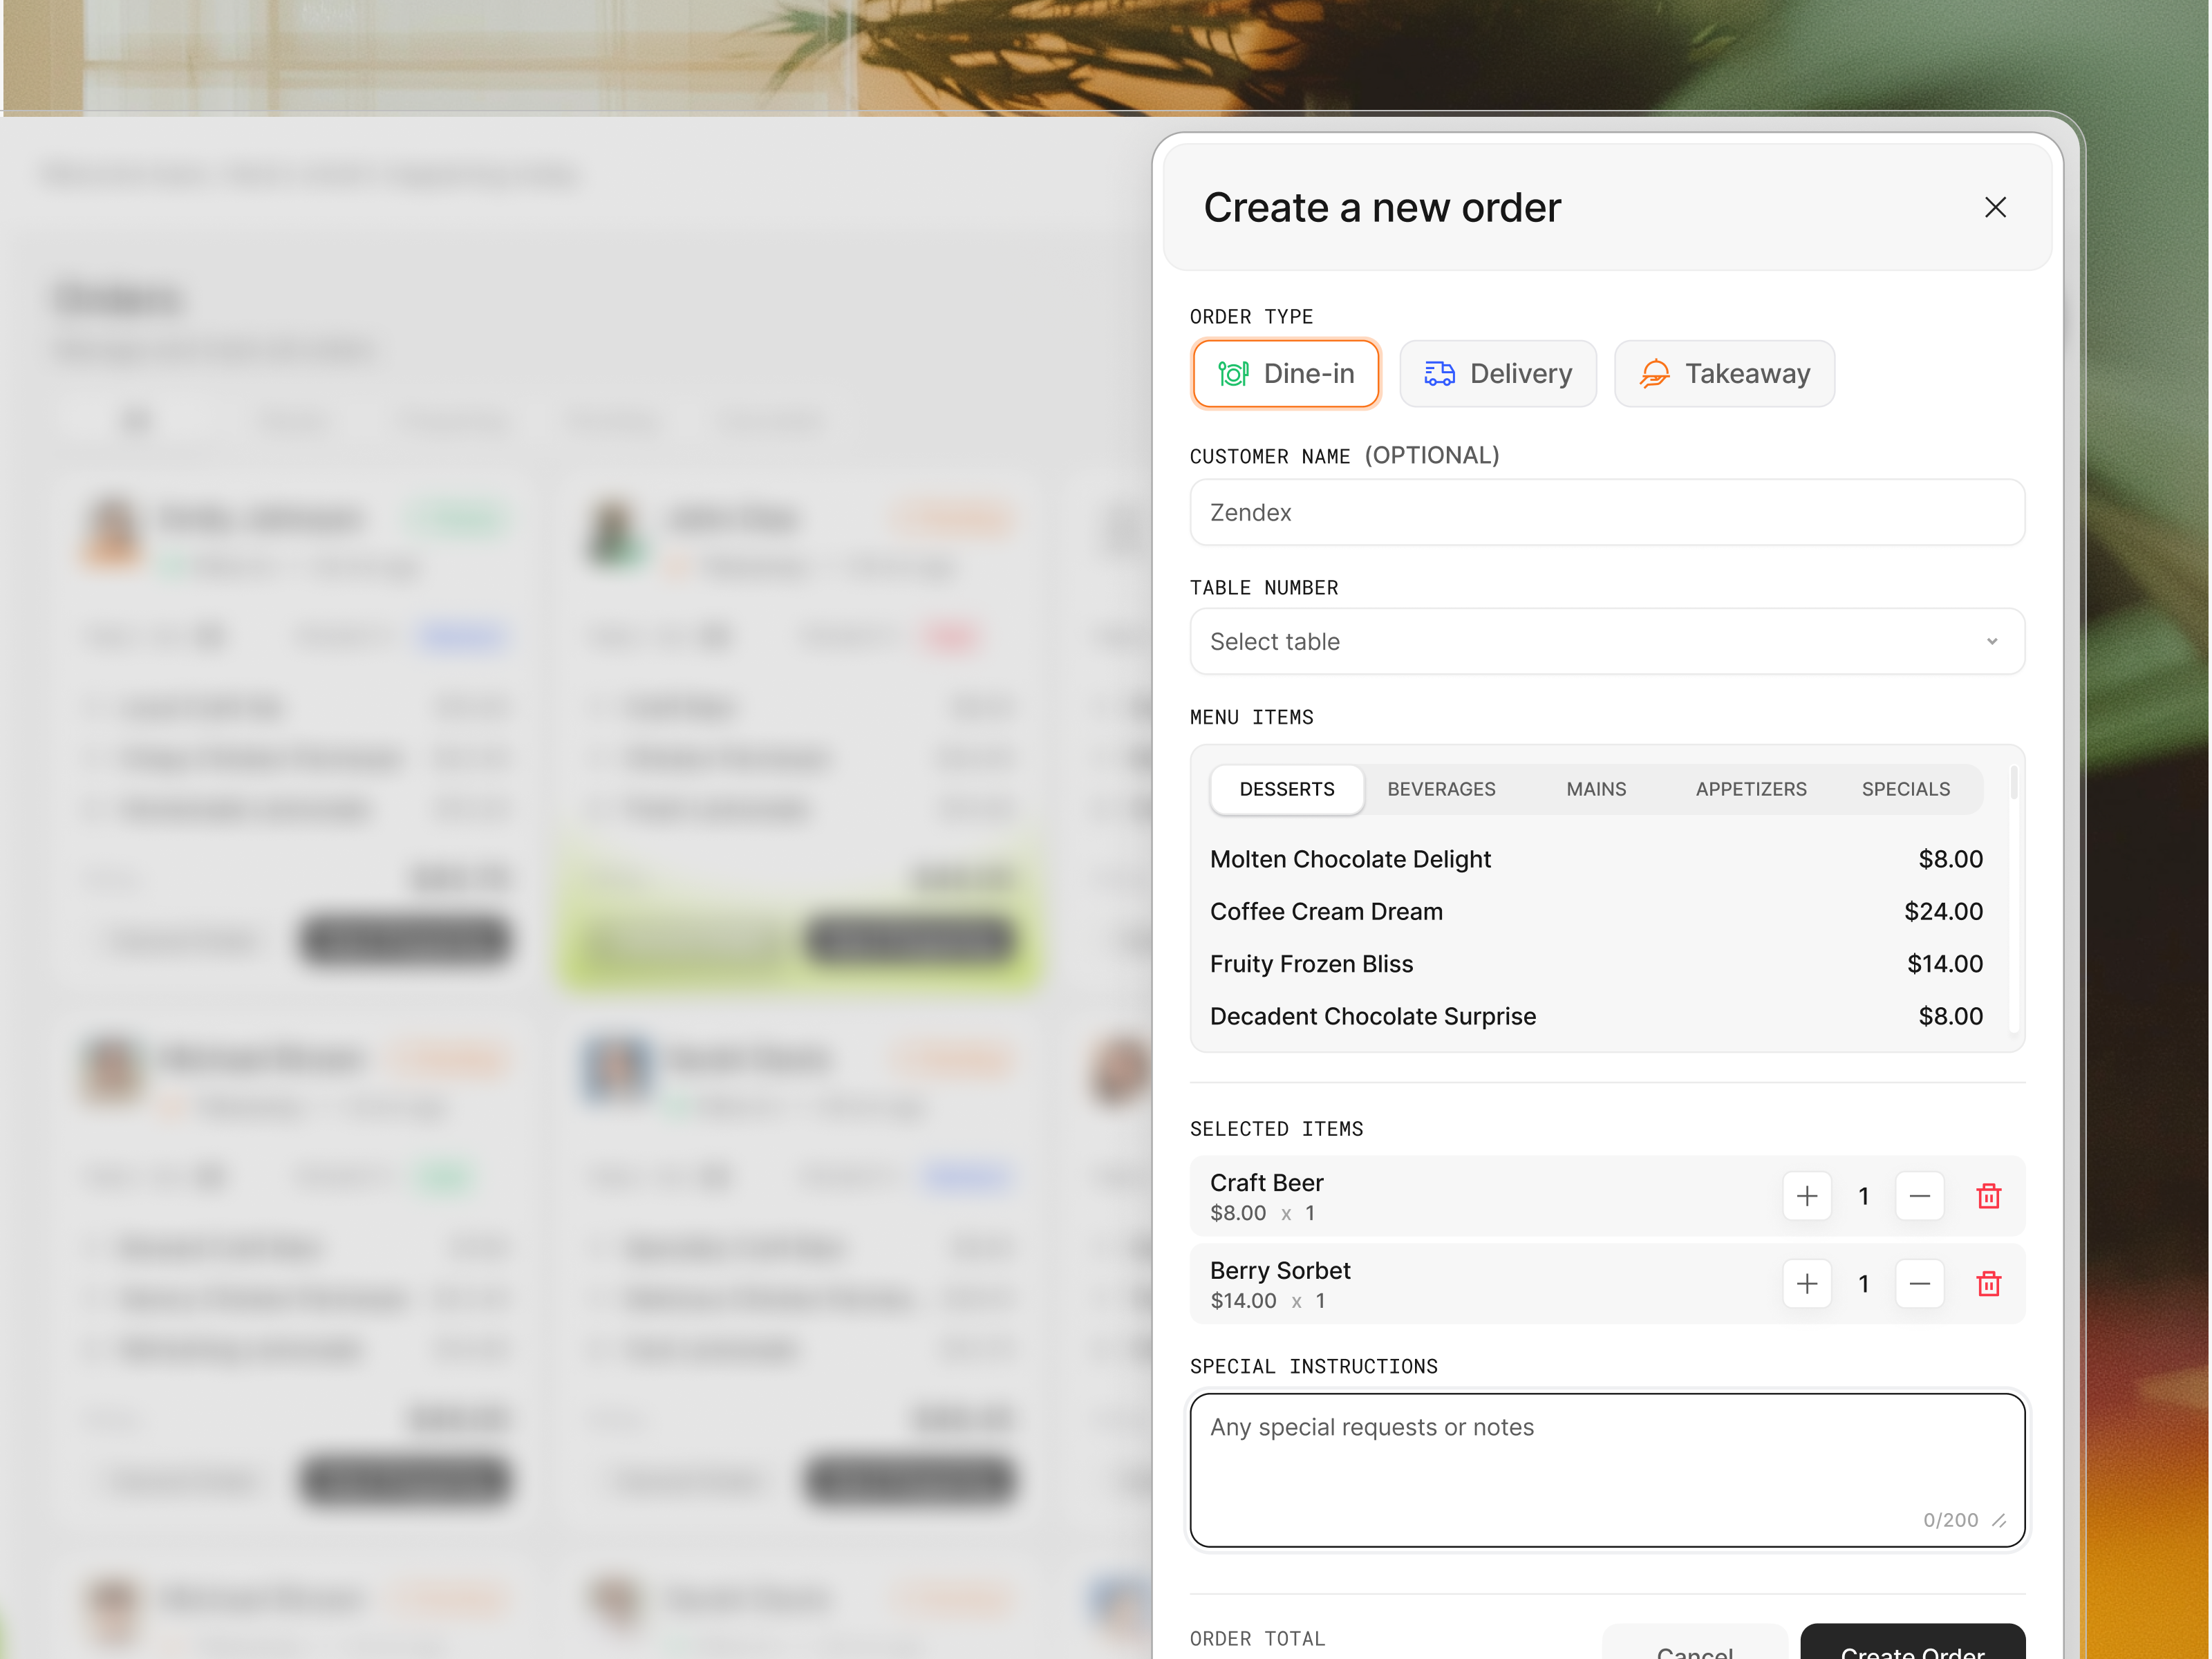Switch to the BEVERAGES tab
The height and width of the screenshot is (1659, 2212).
(x=1441, y=789)
